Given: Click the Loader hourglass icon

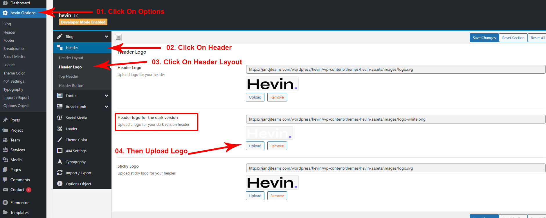Looking at the screenshot, I should [x=60, y=128].
